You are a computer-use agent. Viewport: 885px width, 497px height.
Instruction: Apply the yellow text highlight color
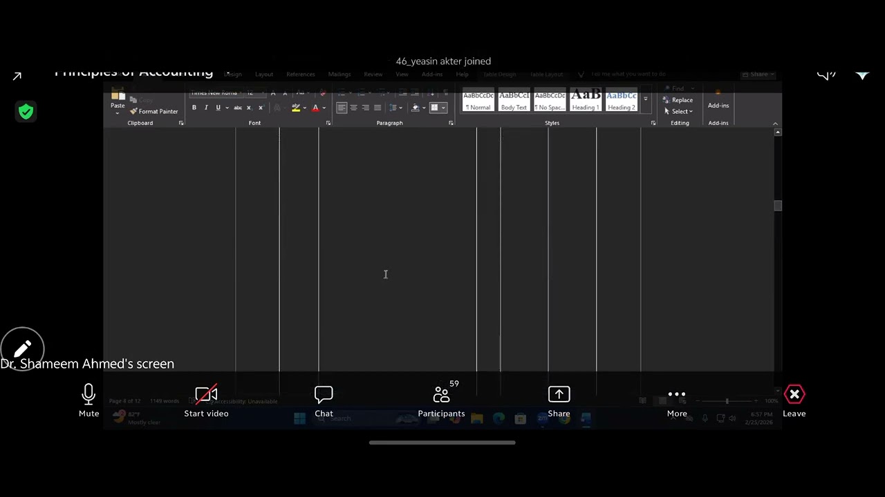pyautogui.click(x=296, y=108)
